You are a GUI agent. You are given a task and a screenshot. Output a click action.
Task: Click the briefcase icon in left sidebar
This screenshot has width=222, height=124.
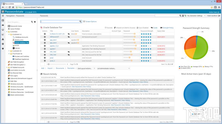point(3,25)
